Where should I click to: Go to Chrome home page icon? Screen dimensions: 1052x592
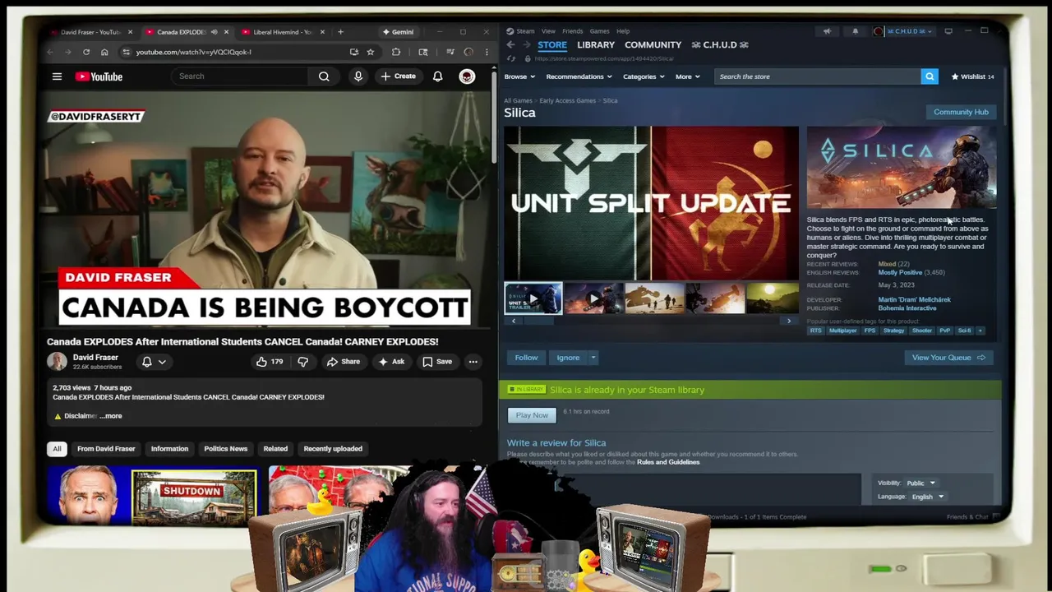(x=104, y=52)
